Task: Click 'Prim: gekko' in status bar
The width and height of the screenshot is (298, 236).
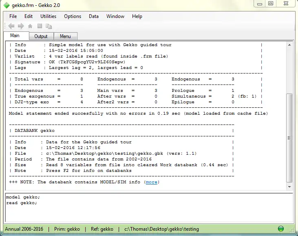Action: pos(67,229)
